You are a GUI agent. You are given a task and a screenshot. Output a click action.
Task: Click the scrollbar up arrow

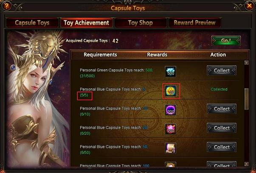246,62
